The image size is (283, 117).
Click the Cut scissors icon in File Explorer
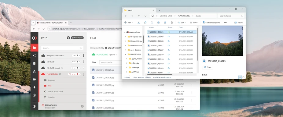[x=139, y=23]
